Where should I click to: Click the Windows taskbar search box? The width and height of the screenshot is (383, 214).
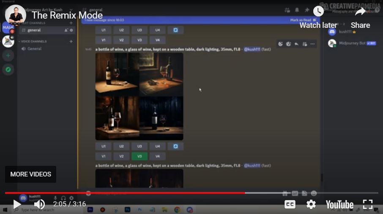[47, 210]
